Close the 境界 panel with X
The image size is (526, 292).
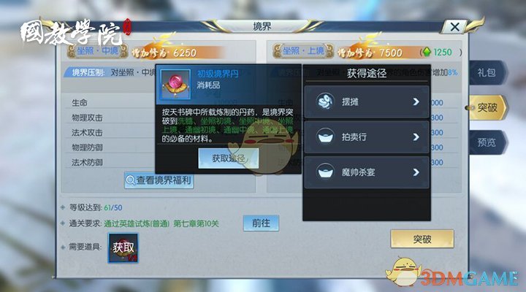pyautogui.click(x=454, y=27)
